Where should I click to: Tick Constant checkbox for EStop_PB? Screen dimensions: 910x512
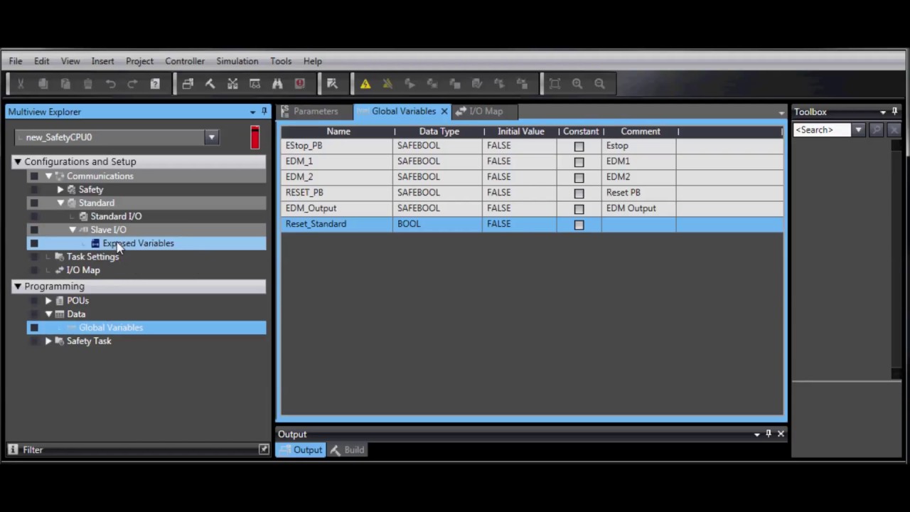[579, 146]
